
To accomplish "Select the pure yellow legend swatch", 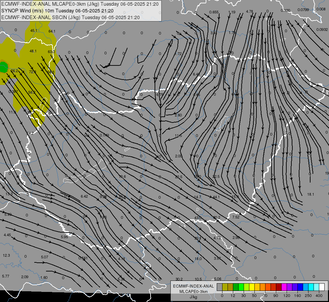I will point(252,287).
